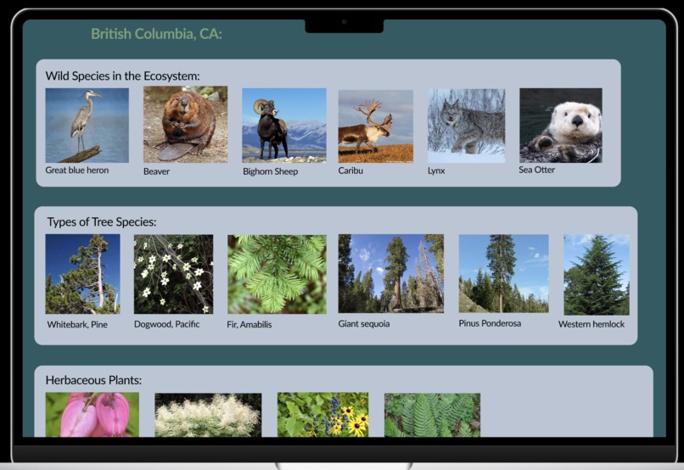Viewport: 684px width, 470px height.
Task: Open the green fern fronds photo
Action: tap(432, 415)
